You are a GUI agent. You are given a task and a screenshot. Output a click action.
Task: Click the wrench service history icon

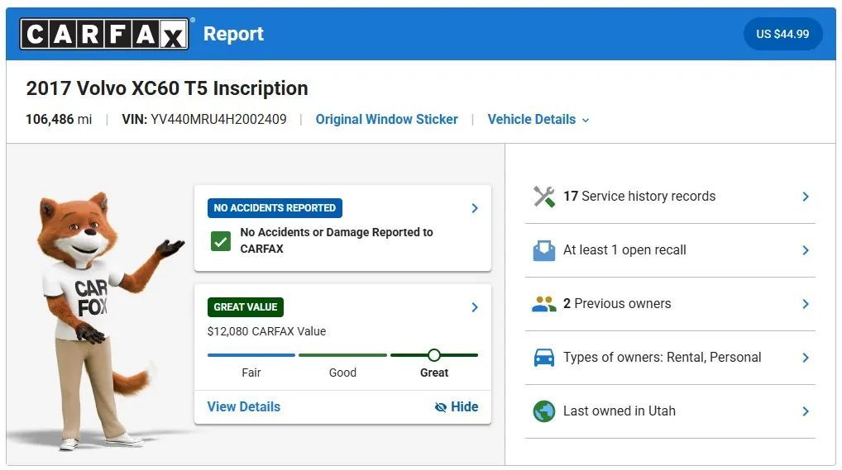(543, 197)
